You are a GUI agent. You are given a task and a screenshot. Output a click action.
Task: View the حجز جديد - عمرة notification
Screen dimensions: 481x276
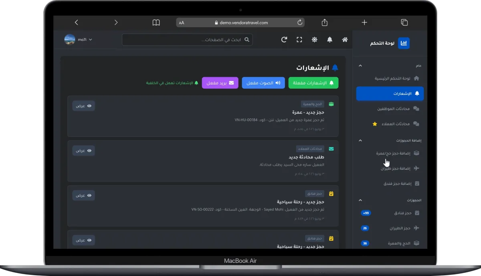click(84, 106)
